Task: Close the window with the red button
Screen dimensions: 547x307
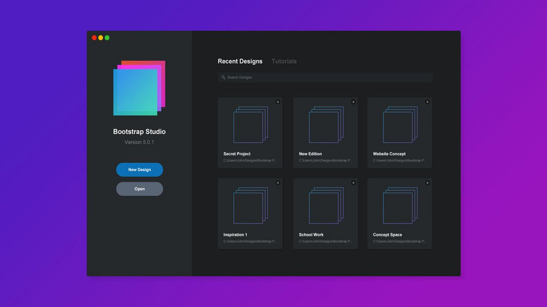Action: (94, 38)
